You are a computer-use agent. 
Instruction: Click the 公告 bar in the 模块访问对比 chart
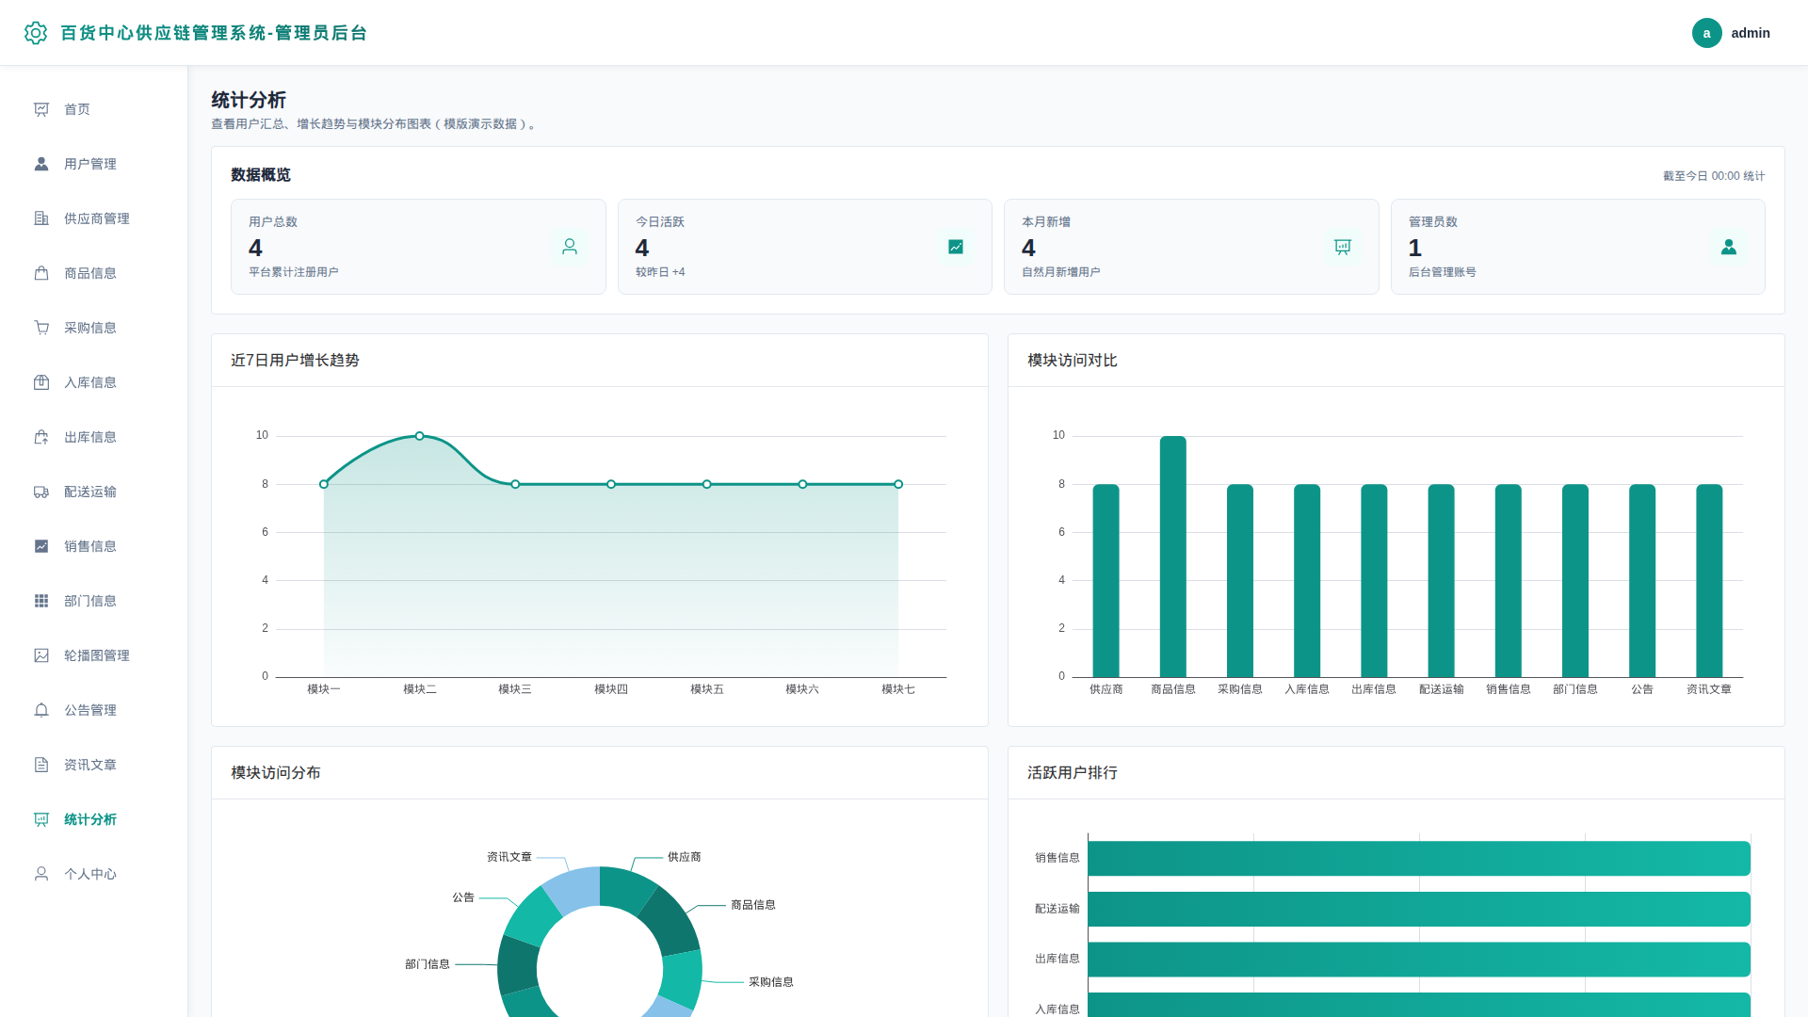tap(1642, 580)
